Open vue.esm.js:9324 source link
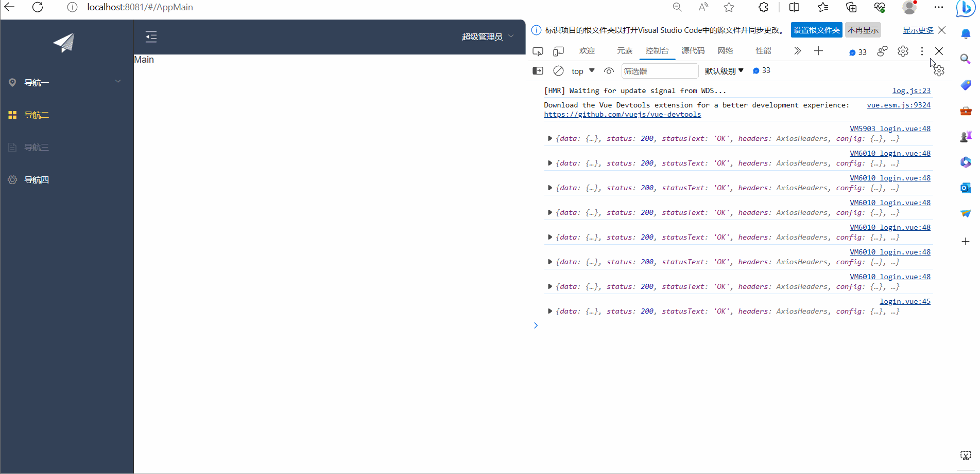This screenshot has height=474, width=980. click(899, 105)
